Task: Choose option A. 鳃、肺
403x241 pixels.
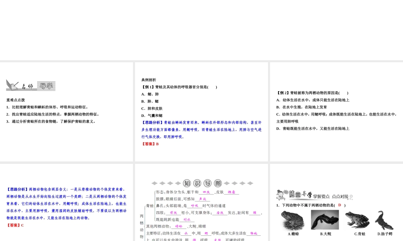Action: pyautogui.click(x=150, y=94)
